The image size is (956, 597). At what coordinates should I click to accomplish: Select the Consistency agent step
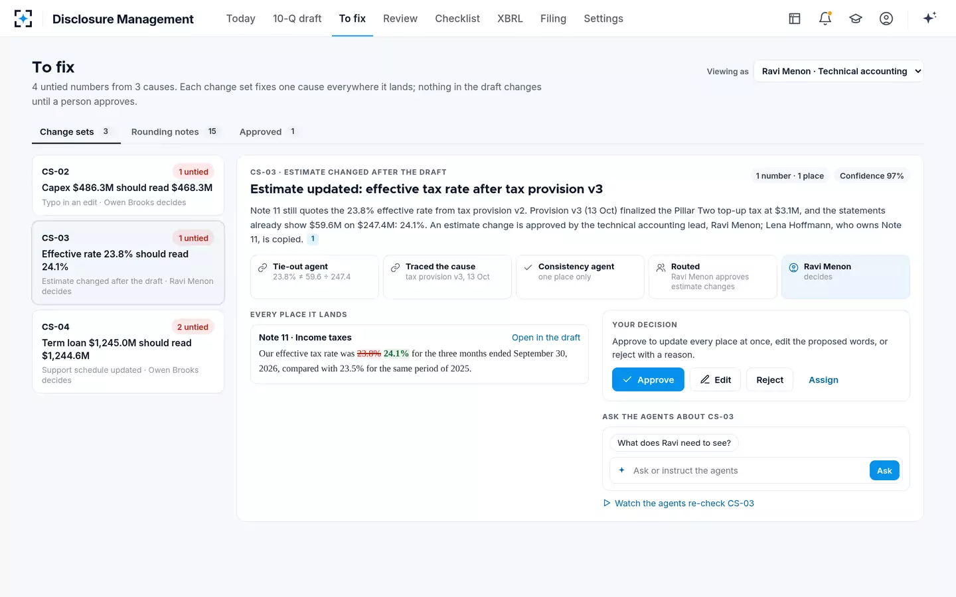(x=580, y=277)
